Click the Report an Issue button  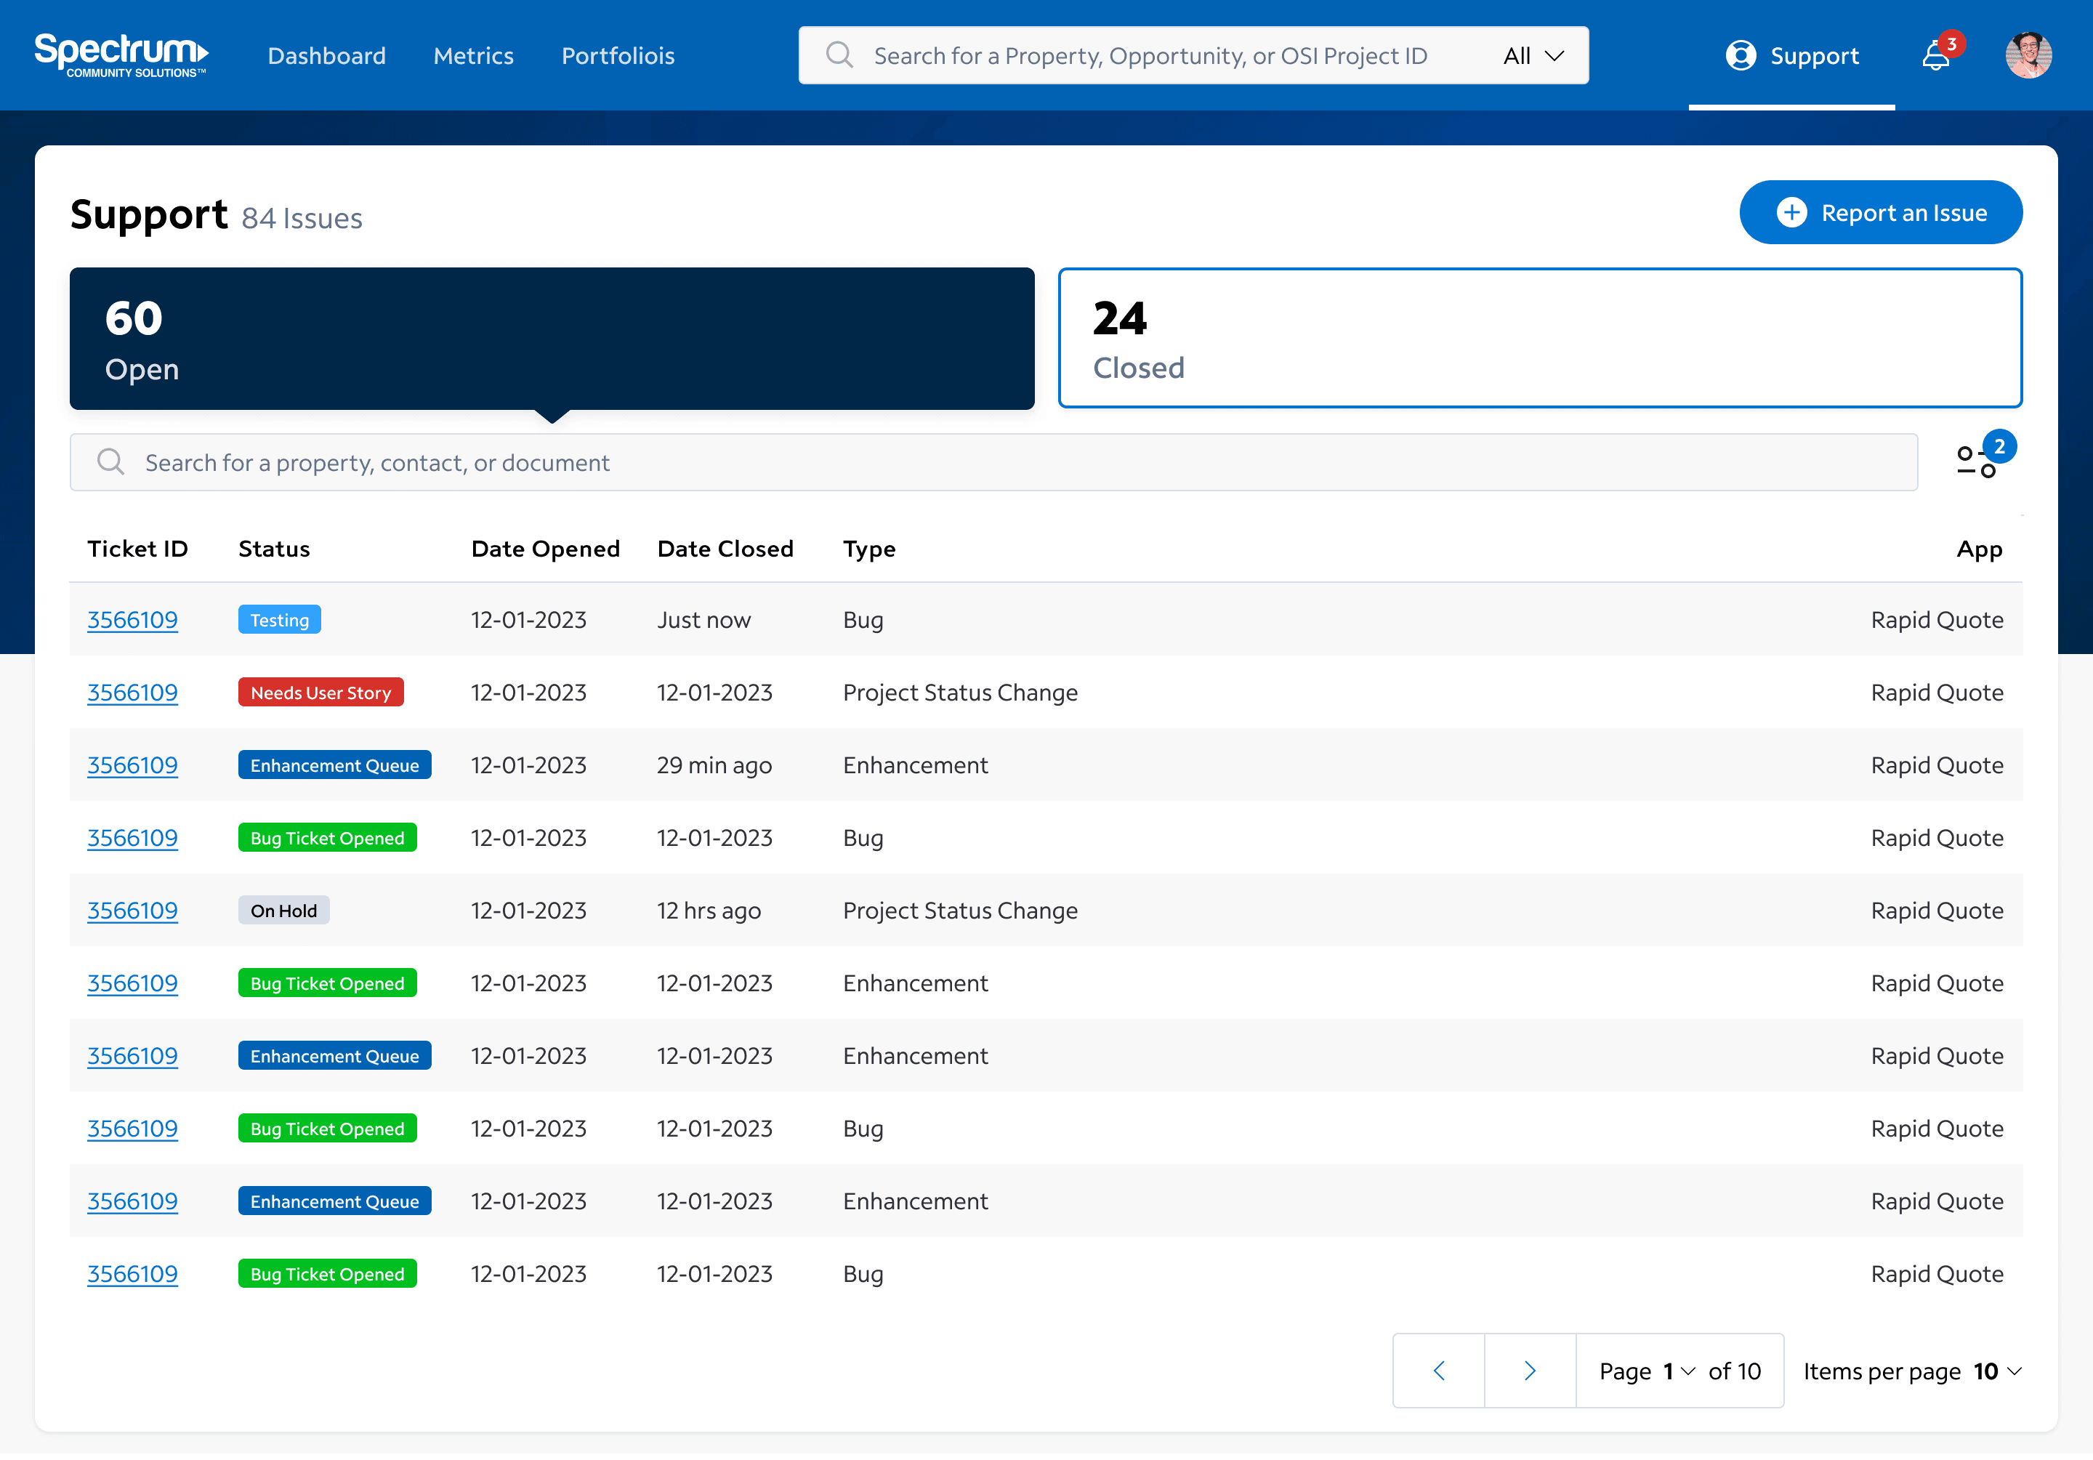click(x=1879, y=212)
